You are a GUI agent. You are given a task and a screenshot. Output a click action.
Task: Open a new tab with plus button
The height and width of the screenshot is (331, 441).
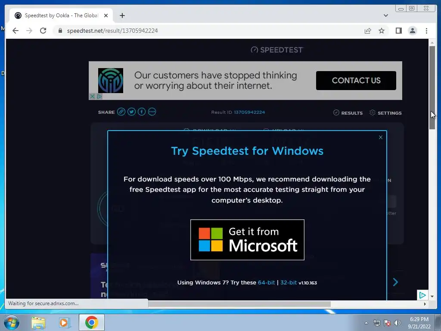pos(122,16)
